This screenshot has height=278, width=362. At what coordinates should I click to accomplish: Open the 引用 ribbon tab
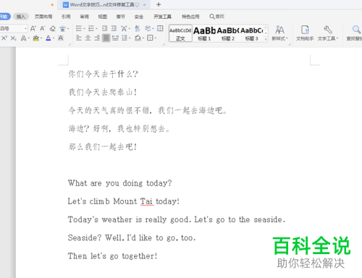[x=66, y=17]
